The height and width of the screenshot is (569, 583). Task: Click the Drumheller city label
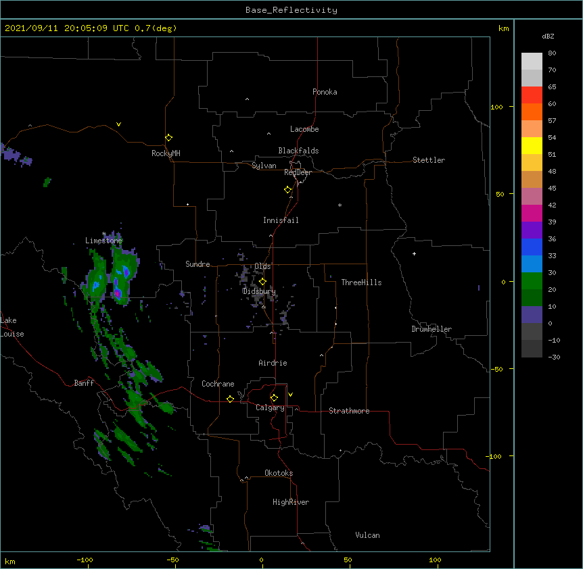(x=432, y=329)
